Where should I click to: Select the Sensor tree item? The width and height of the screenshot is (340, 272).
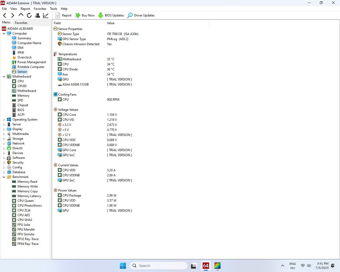click(22, 72)
